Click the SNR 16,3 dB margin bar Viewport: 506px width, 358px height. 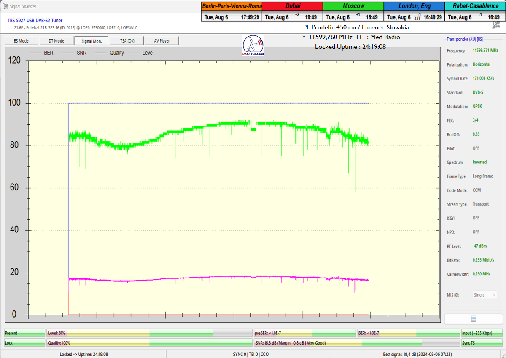(x=357, y=343)
